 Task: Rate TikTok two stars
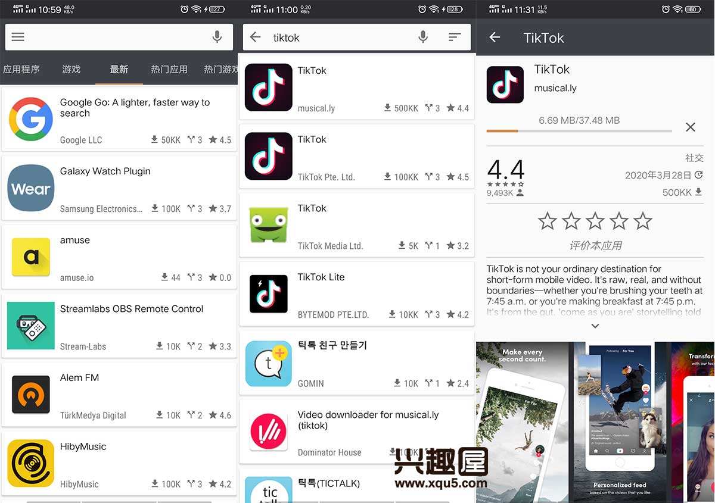click(x=571, y=221)
